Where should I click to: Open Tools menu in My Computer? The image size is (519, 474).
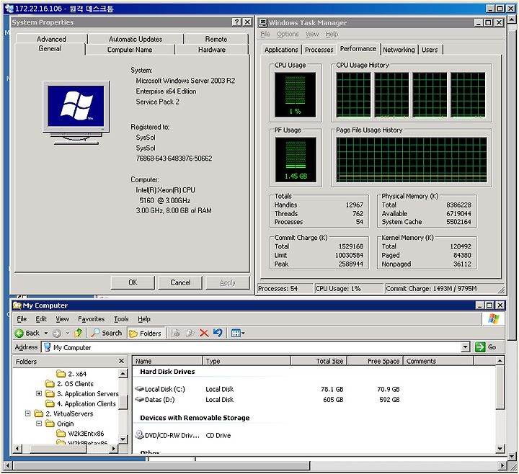[121, 319]
